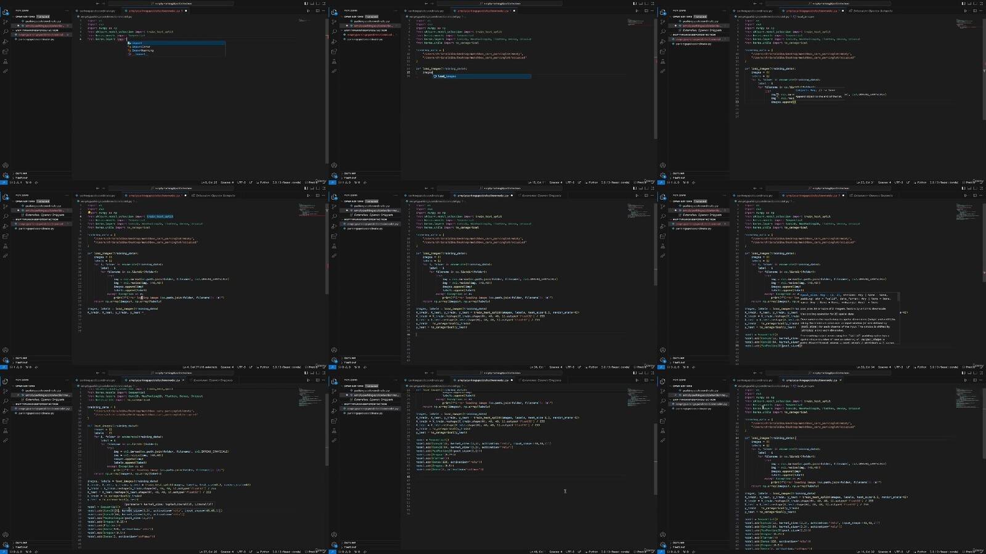Open Accounts icon in the middle-left frame
The width and height of the screenshot is (986, 554).
click(6, 350)
